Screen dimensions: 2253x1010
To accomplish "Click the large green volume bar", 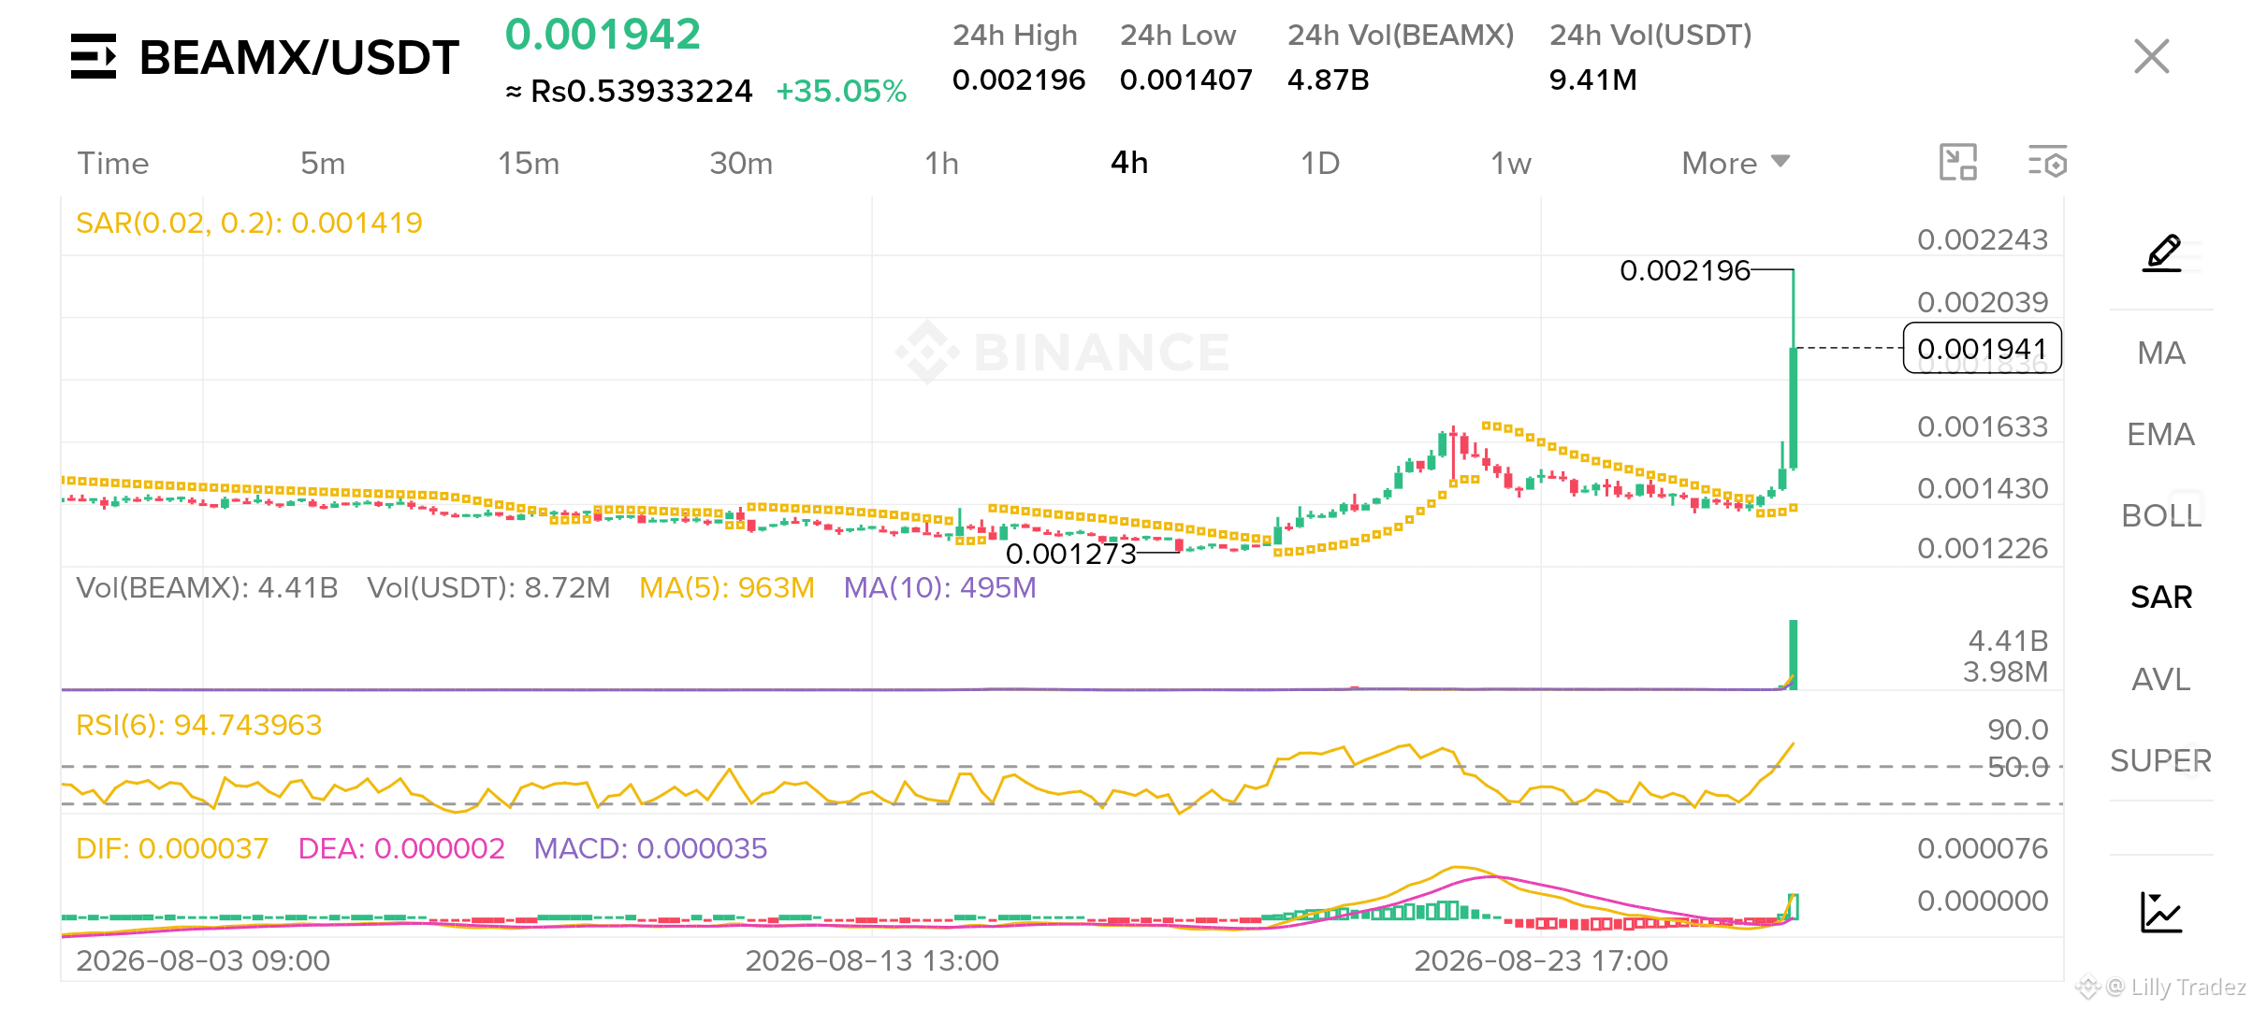I will tap(1793, 655).
